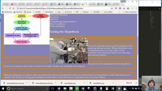Open the Photos app from taskbar
This screenshot has width=162, height=91.
125,88
